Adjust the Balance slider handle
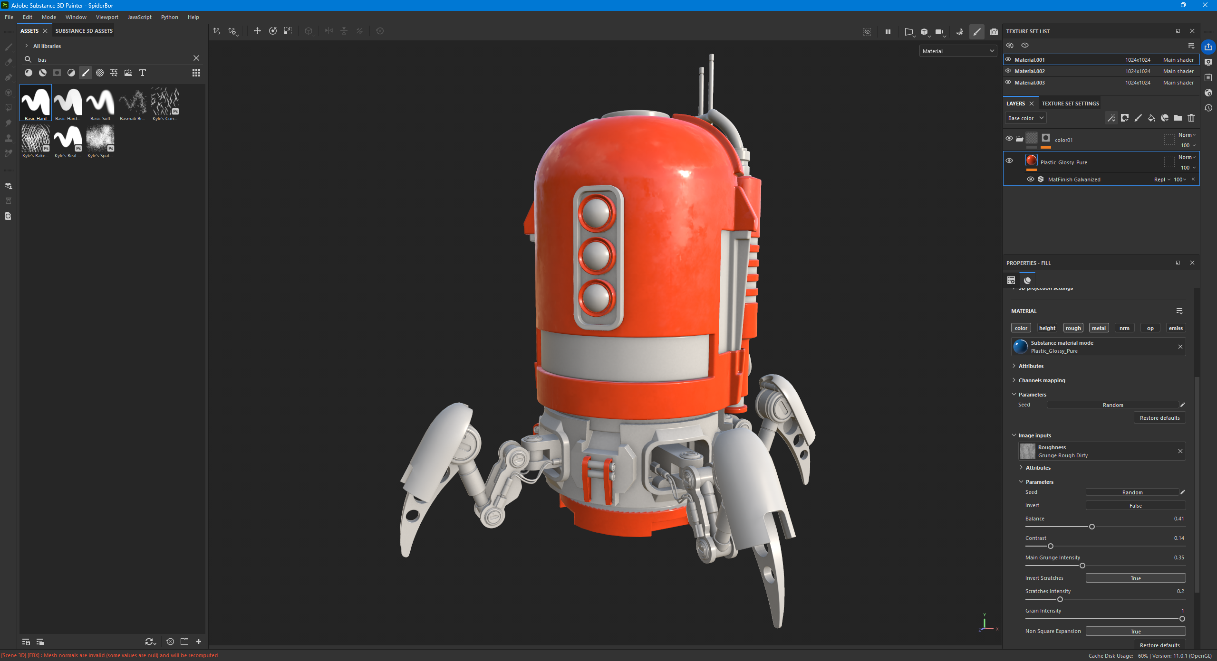 [1091, 527]
